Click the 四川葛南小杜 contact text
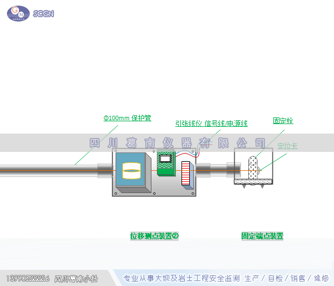 (x=76, y=278)
